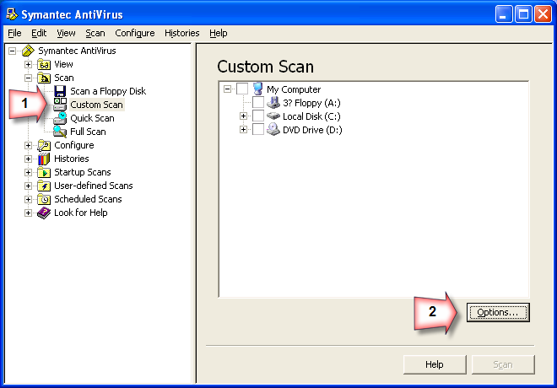Viewport: 557px width, 388px height.
Task: Click the Symantec AntiVirus root tree icon
Action: [28, 51]
